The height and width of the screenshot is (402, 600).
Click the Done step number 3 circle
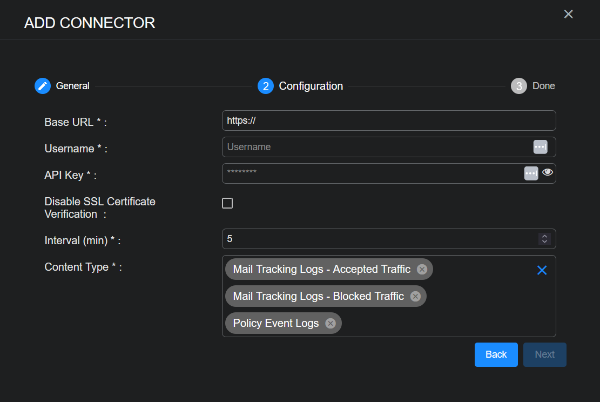(518, 86)
